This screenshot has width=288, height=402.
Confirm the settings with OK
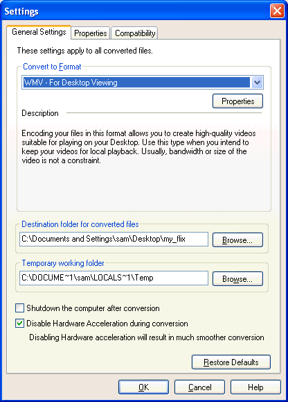pyautogui.click(x=143, y=387)
